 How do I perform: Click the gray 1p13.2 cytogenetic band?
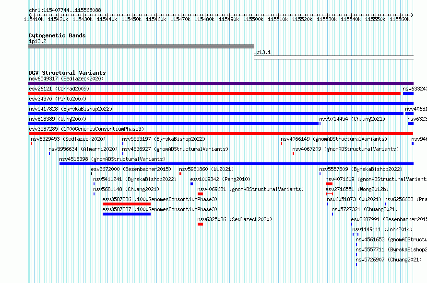pyautogui.click(x=141, y=46)
